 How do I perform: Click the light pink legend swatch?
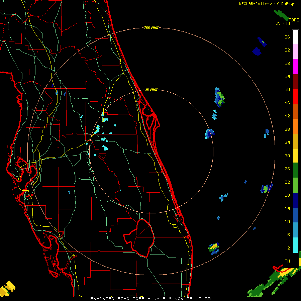[x=295, y=52]
